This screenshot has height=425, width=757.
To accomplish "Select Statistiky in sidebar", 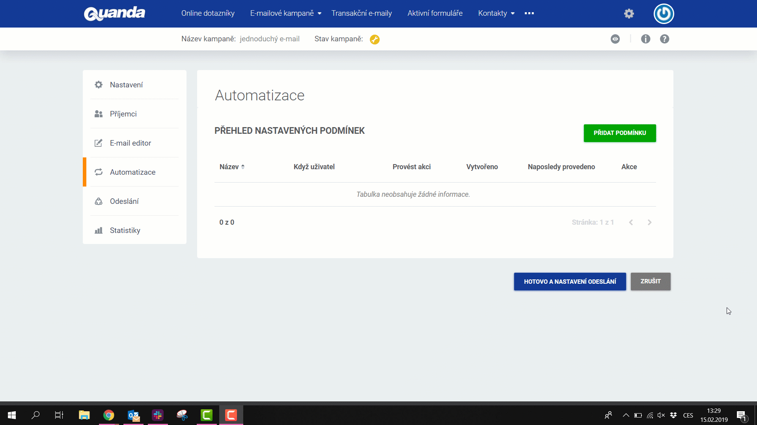I will [134, 230].
